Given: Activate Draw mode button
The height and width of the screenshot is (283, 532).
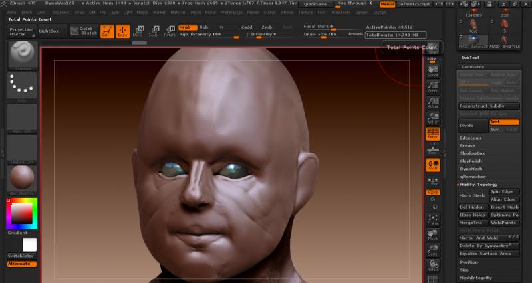Looking at the screenshot, I should click(x=123, y=31).
